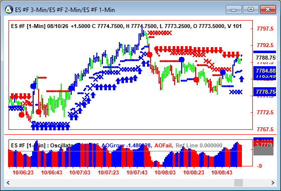The width and height of the screenshot is (281, 191).
Task: Click the 10/08:03 time axis label
Action: pos(165,172)
